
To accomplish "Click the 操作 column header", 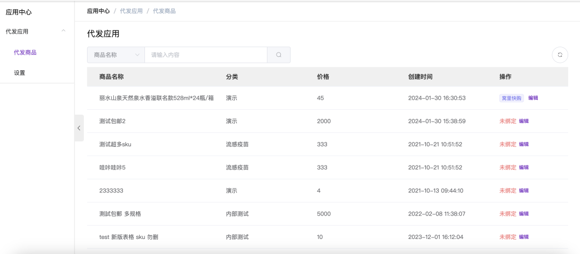I will point(505,77).
